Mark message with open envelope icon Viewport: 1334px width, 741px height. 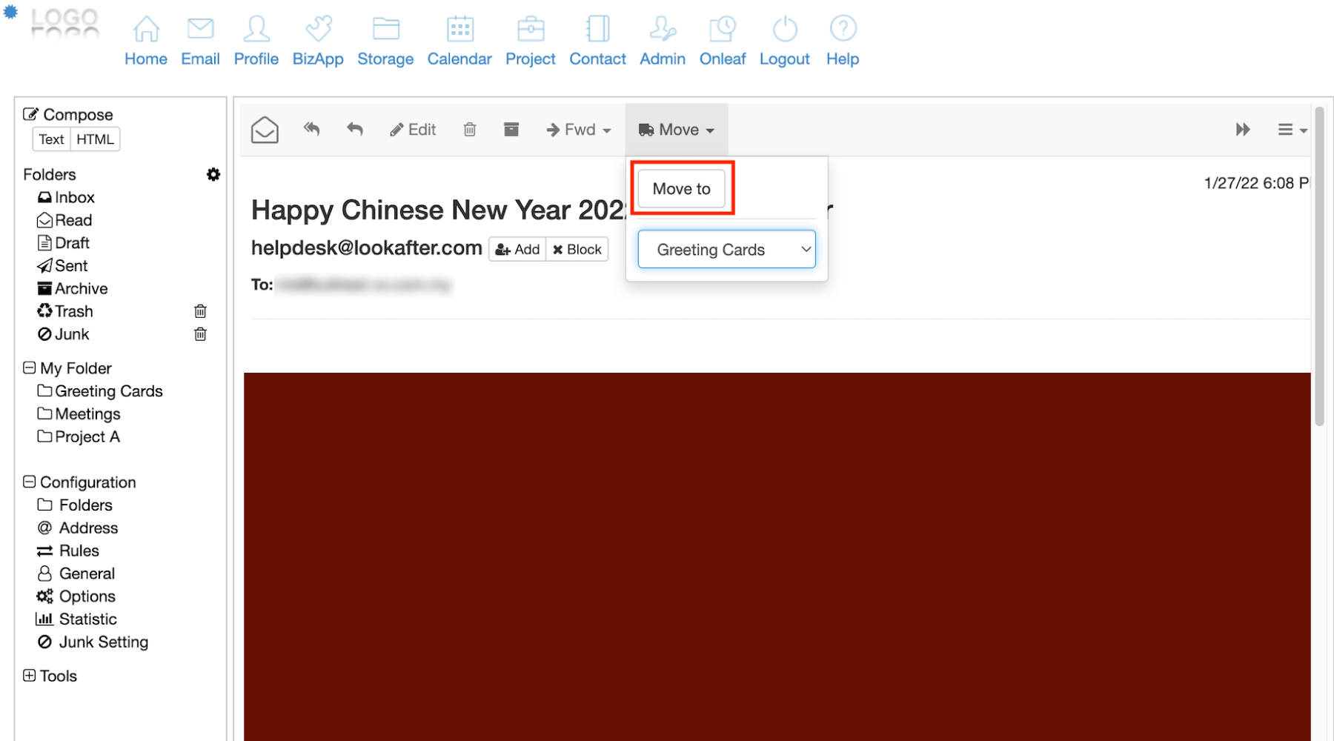coord(265,130)
